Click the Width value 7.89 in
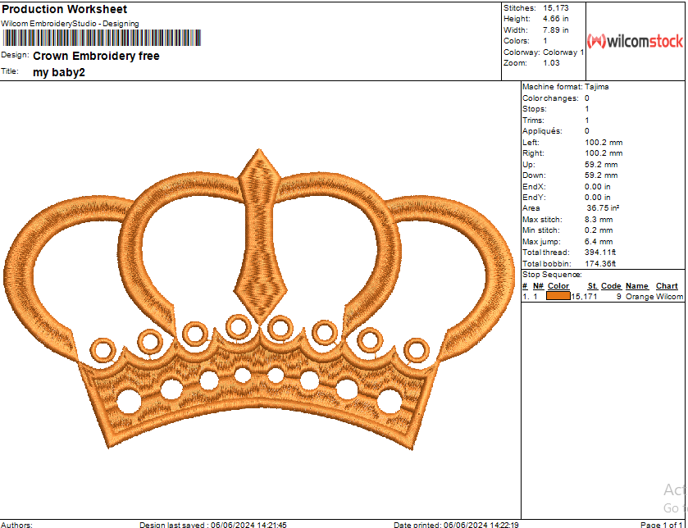This screenshot has width=688, height=528. 555,30
